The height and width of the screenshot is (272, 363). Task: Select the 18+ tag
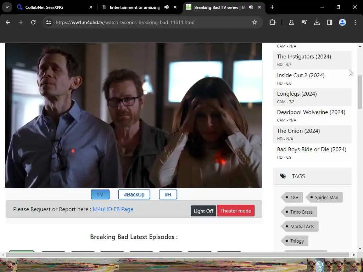(292, 197)
